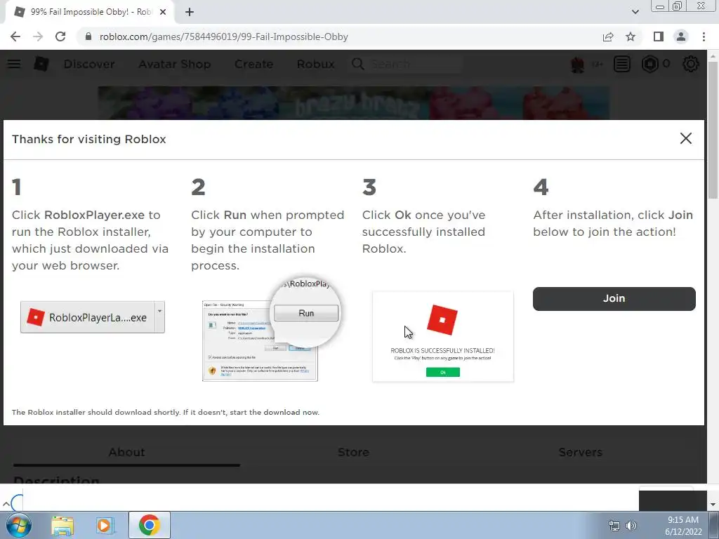Click the Join button
719x539 pixels.
pos(614,298)
